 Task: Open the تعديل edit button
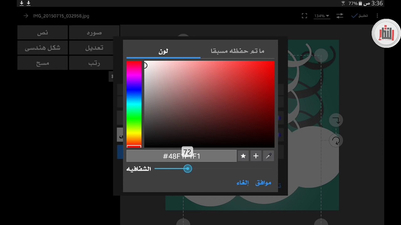(94, 48)
